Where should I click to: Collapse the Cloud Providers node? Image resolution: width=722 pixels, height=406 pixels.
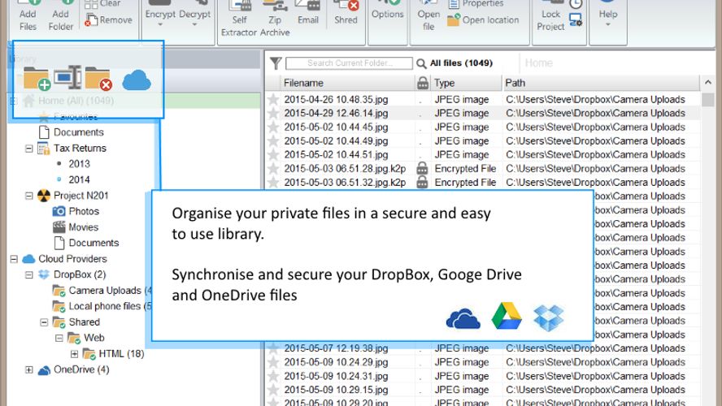(x=14, y=259)
